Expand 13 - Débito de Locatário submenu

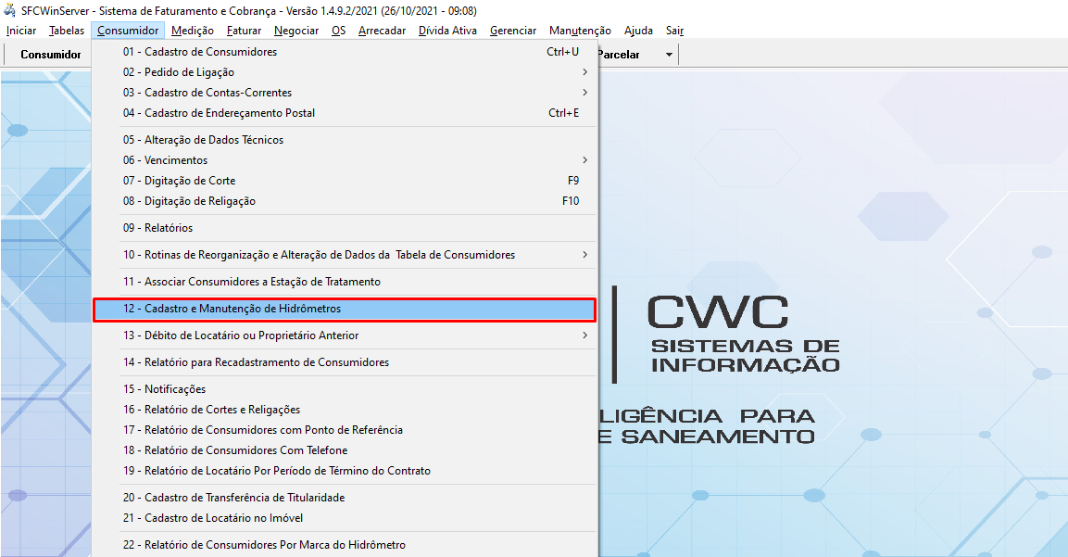tap(584, 335)
